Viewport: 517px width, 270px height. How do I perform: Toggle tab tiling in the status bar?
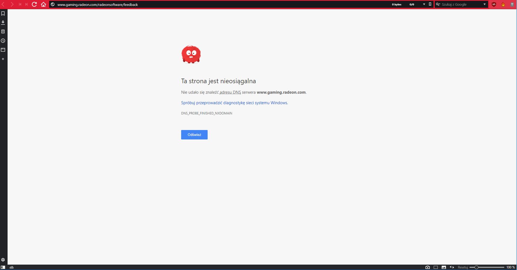(436, 267)
